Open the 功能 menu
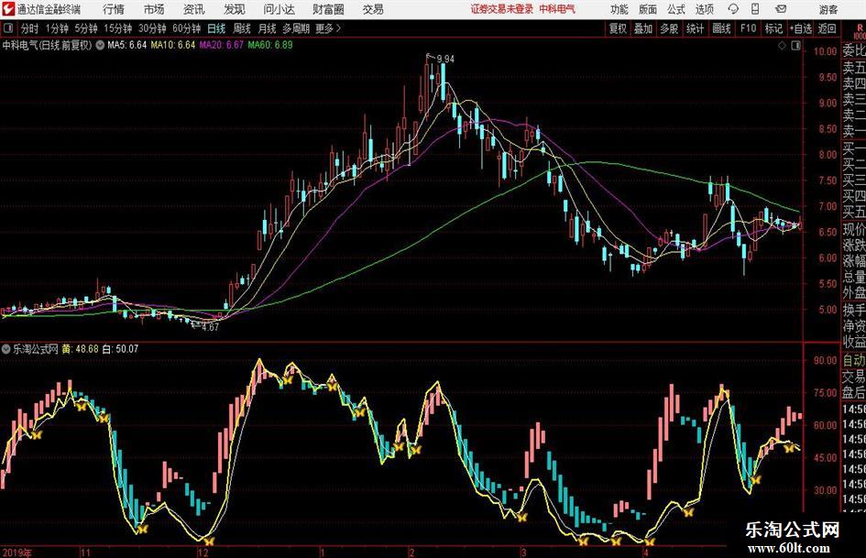Viewport: 866px width, 558px height. pos(619,9)
